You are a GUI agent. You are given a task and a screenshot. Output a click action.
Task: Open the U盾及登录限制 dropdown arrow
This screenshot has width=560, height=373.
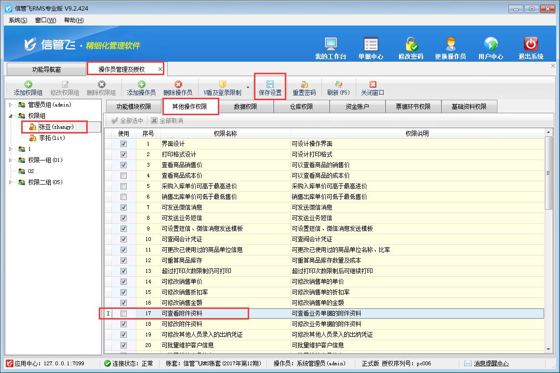[248, 88]
